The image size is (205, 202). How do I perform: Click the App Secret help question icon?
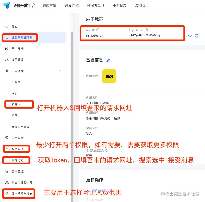click(x=146, y=30)
